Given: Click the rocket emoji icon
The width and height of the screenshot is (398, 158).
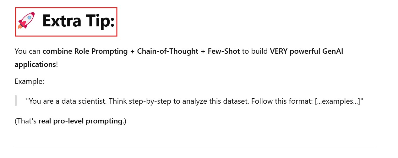Looking at the screenshot, I should click(26, 21).
